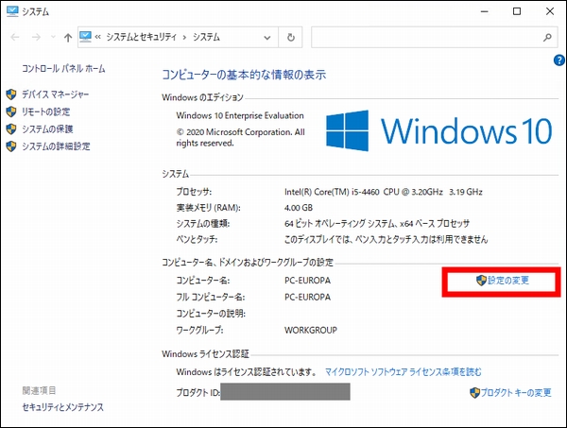
Task: Maximize the システム window
Action: click(517, 11)
